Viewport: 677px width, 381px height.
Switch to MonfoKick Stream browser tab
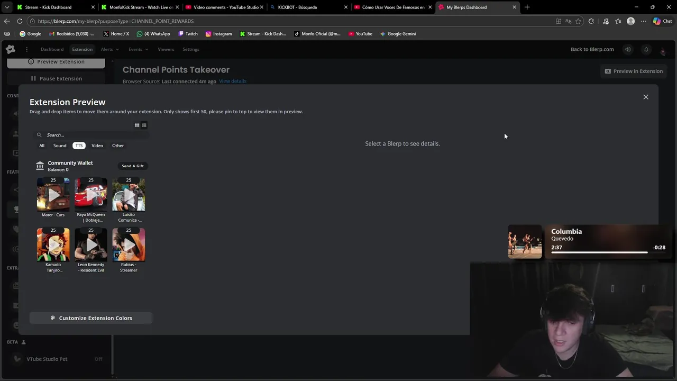[140, 7]
